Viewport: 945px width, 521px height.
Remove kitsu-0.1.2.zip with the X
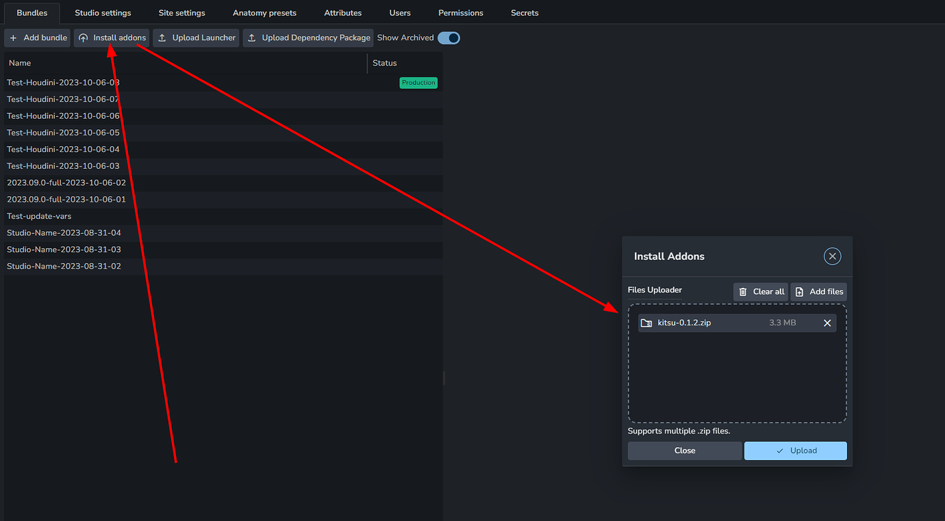[827, 322]
